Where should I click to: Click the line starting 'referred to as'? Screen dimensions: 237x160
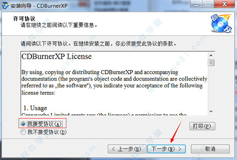[x=112, y=86]
